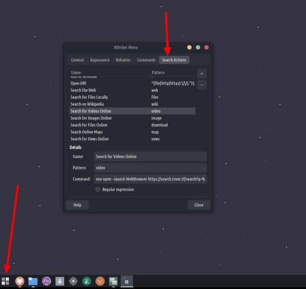
Task: Sort by the Name column header
Action: [110, 73]
